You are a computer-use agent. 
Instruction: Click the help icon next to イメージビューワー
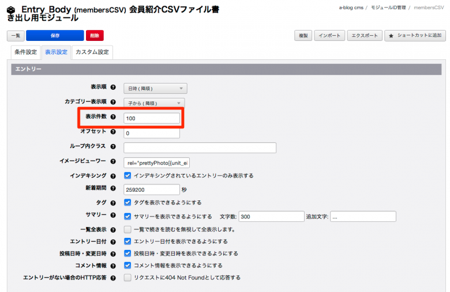(113, 161)
